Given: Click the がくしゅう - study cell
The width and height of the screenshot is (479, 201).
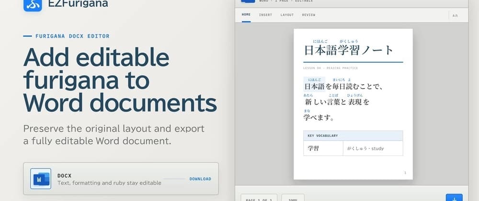Looking at the screenshot, I should (x=373, y=148).
